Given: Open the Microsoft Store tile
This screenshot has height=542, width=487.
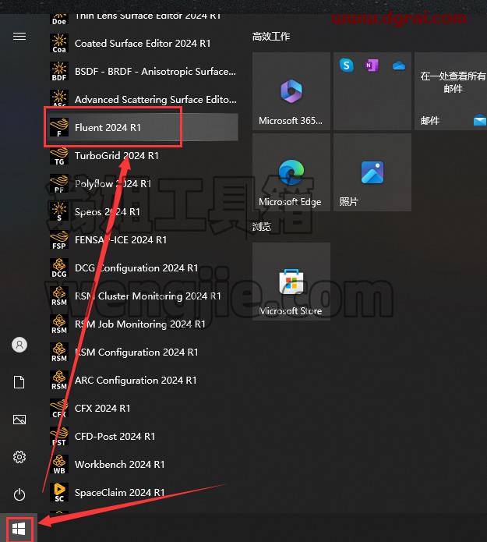Looking at the screenshot, I should [x=291, y=281].
